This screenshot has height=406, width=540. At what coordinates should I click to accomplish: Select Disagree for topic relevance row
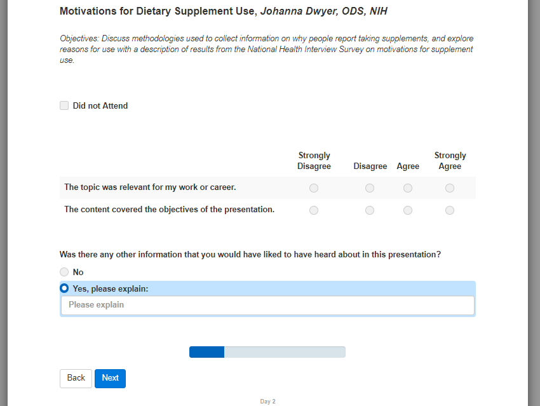370,188
